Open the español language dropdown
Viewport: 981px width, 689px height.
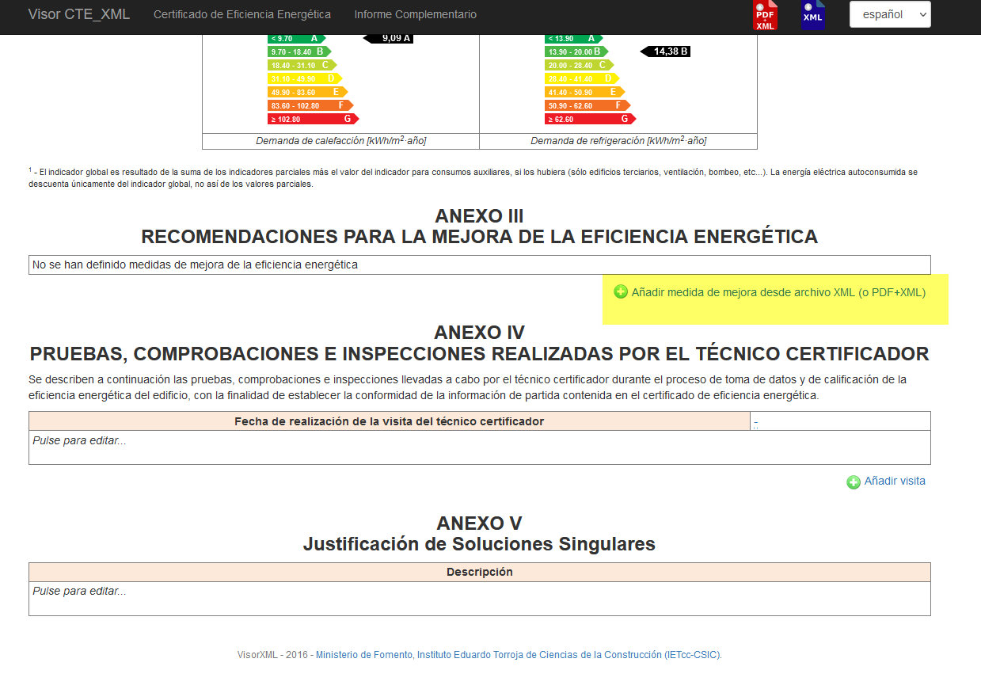coord(889,14)
